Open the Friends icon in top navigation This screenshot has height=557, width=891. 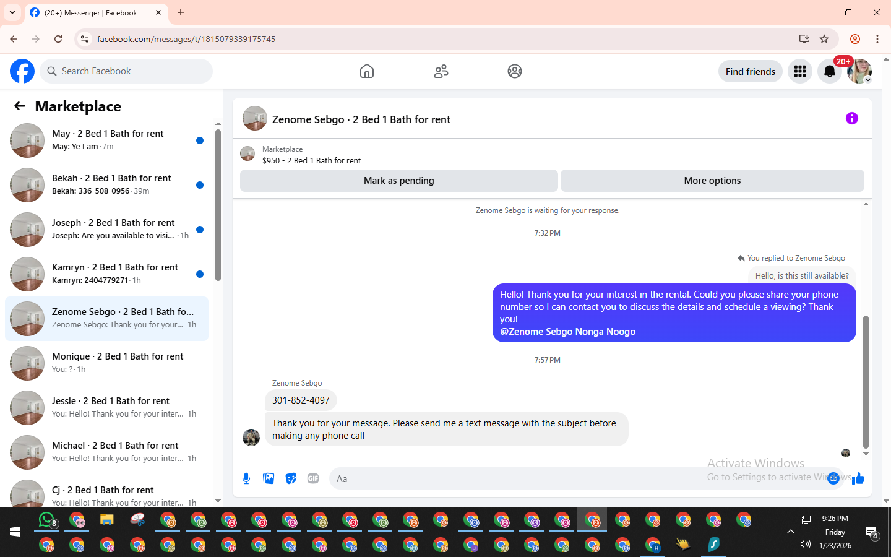(x=441, y=71)
